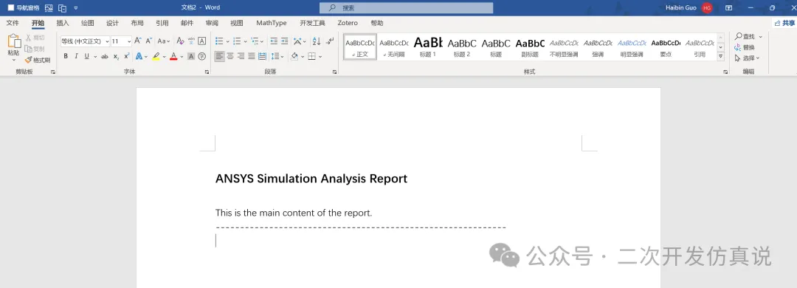Switch to the 插入 (Insert) tab

(x=63, y=23)
